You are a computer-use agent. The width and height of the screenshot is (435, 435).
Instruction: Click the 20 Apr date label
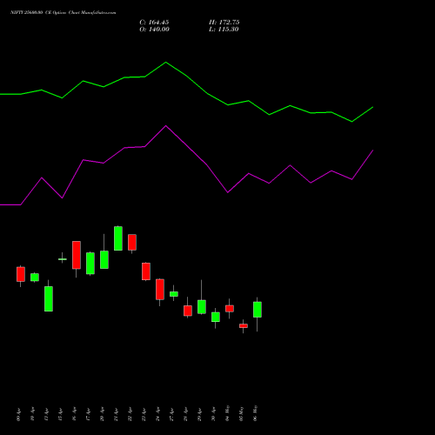pyautogui.click(x=102, y=414)
